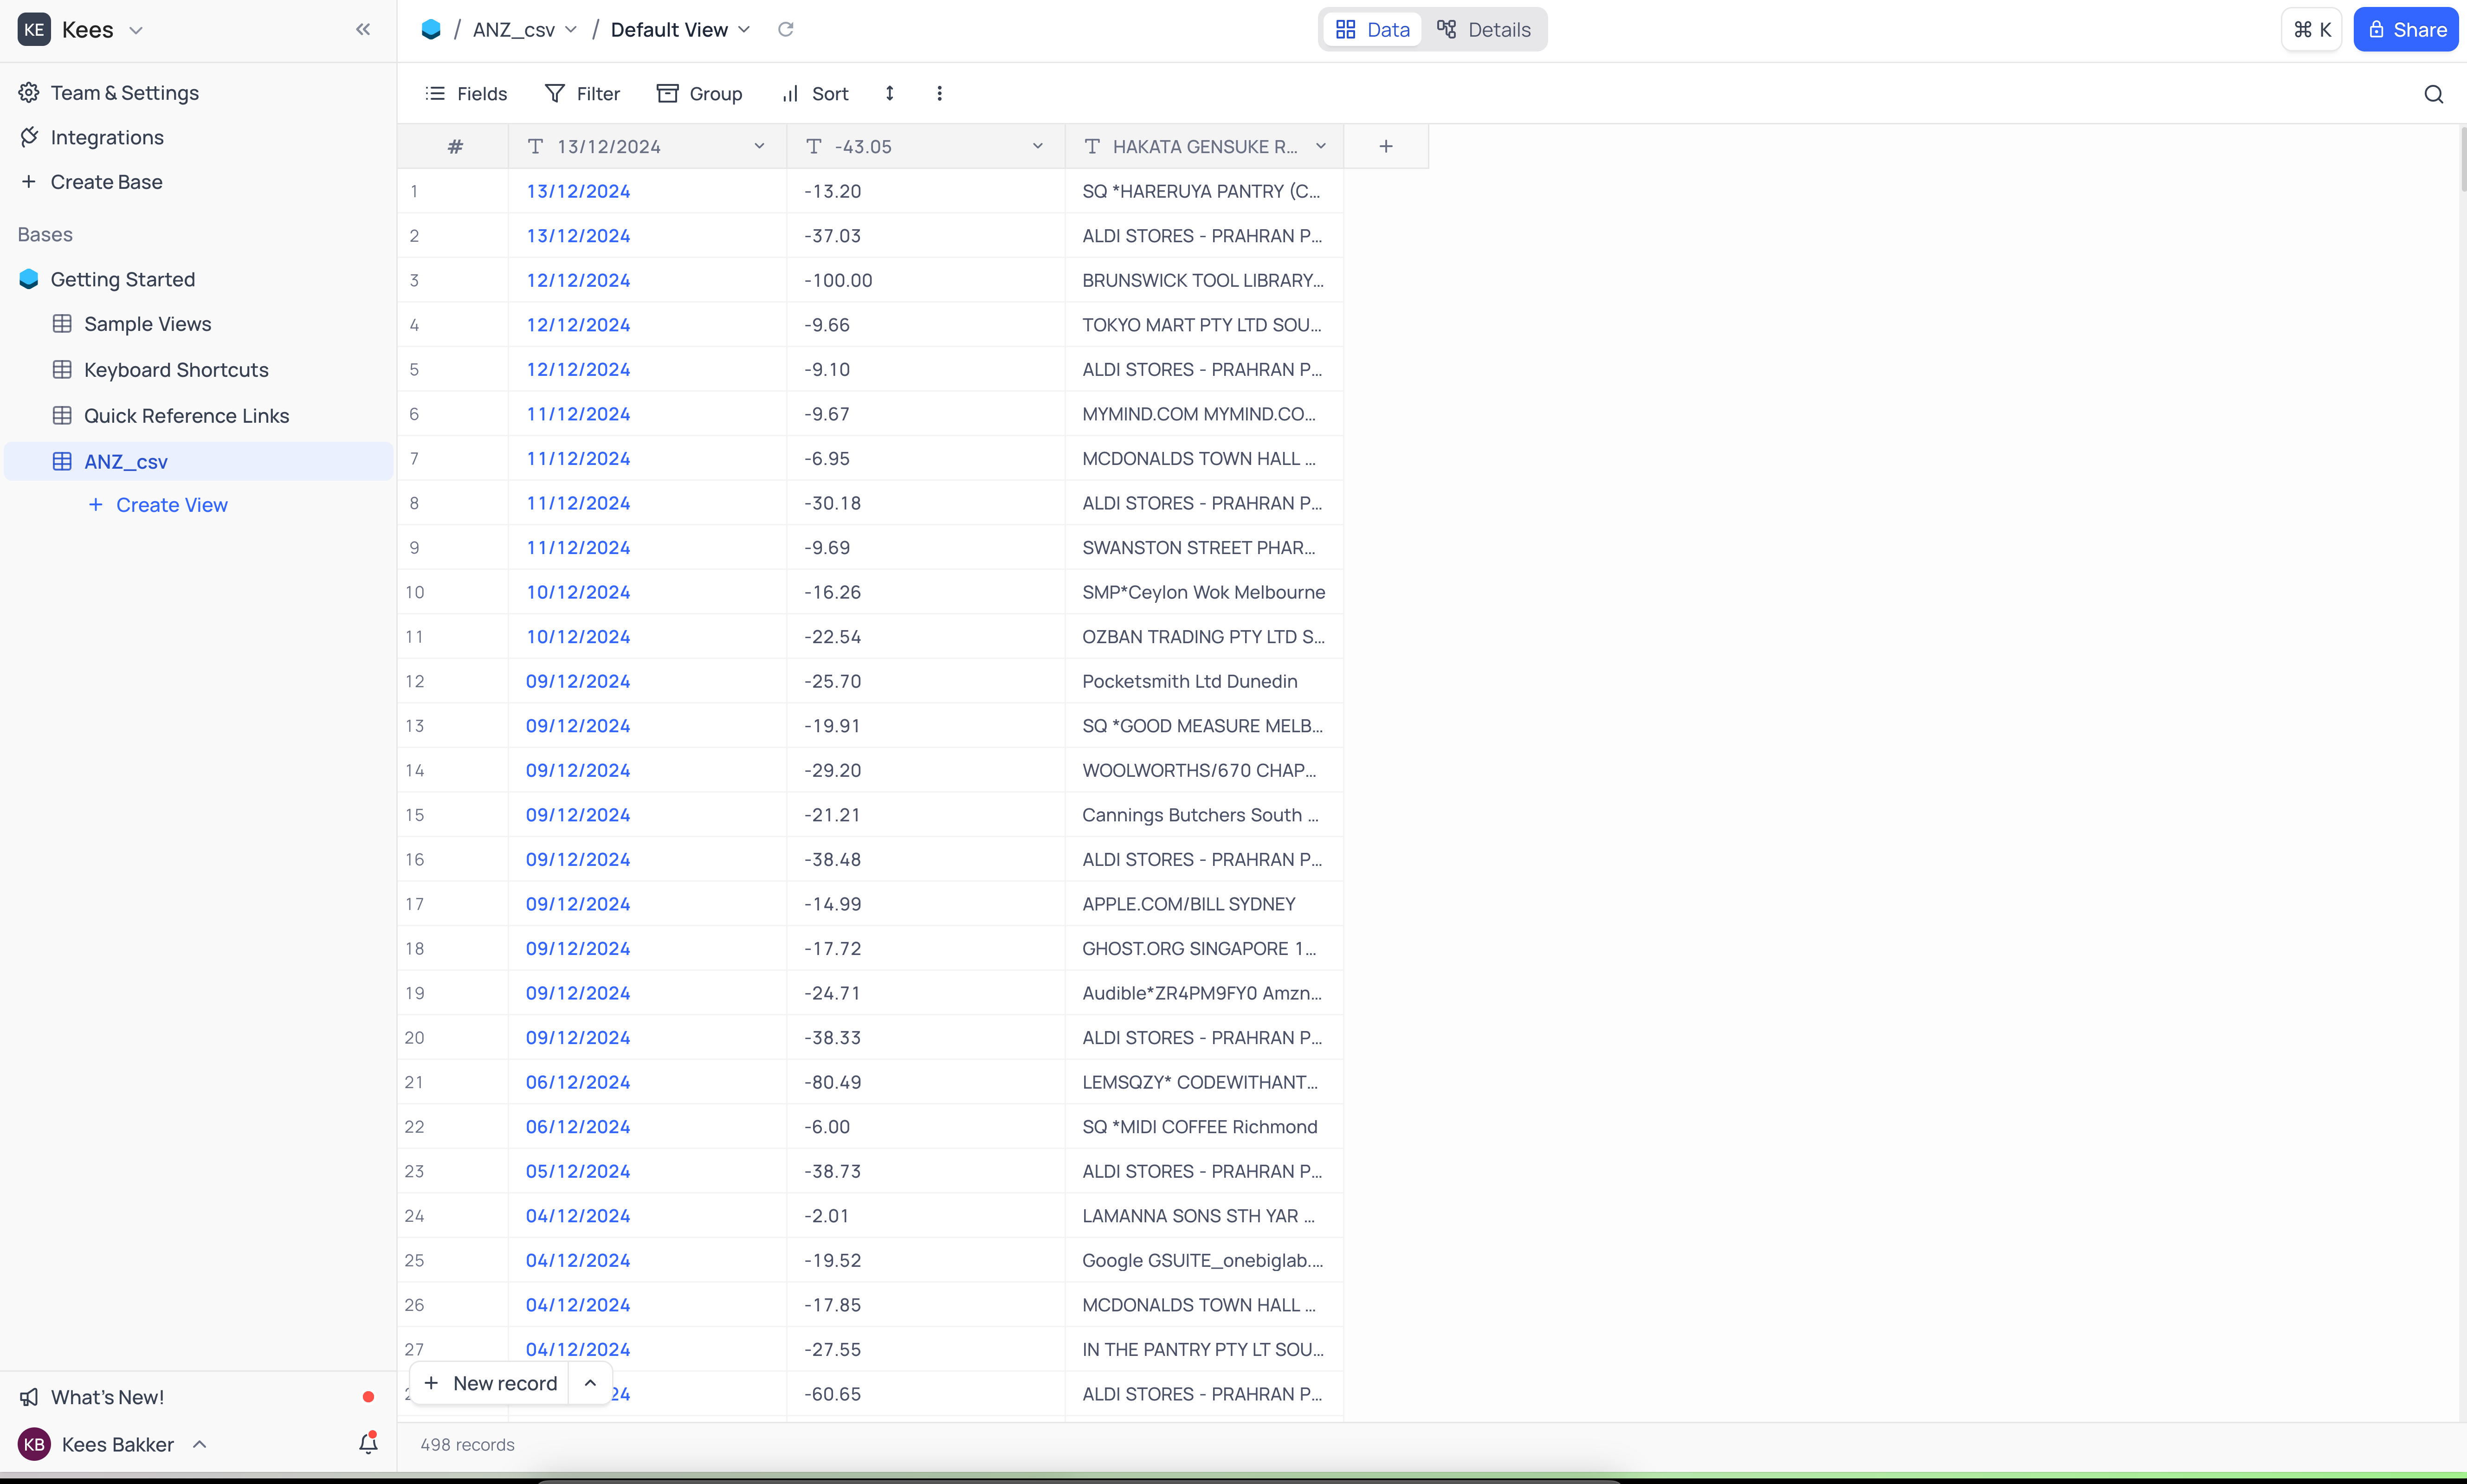The width and height of the screenshot is (2467, 1484).
Task: Click the New record button
Action: 490,1383
